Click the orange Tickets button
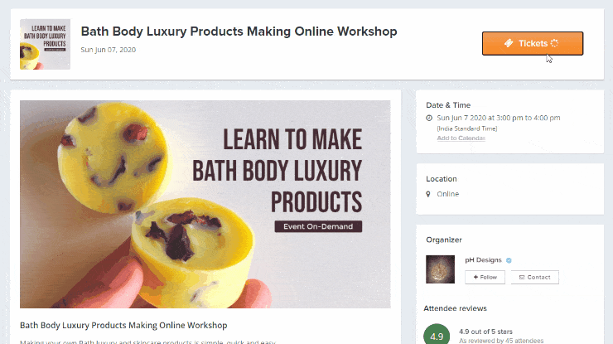Viewport: 613px width, 344px height. click(533, 43)
